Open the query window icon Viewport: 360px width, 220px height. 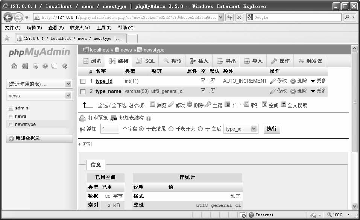(35, 66)
